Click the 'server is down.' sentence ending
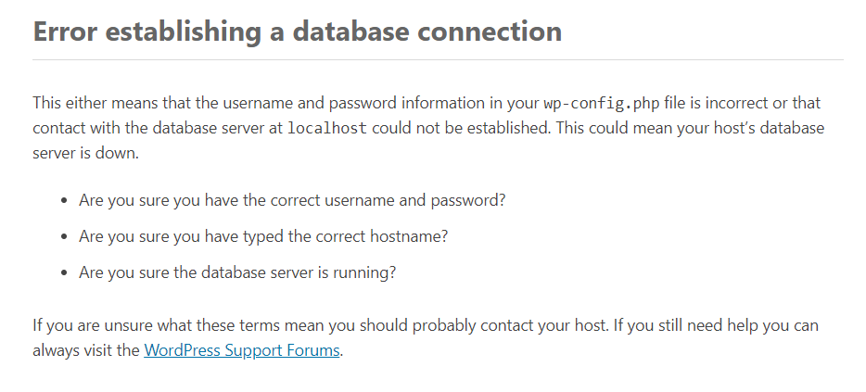Viewport: 866px width, 392px height. click(85, 153)
